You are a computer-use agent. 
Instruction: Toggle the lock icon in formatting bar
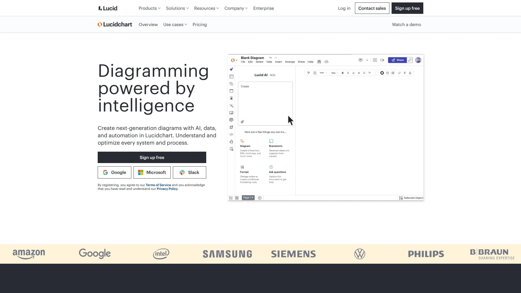pyautogui.click(x=410, y=73)
